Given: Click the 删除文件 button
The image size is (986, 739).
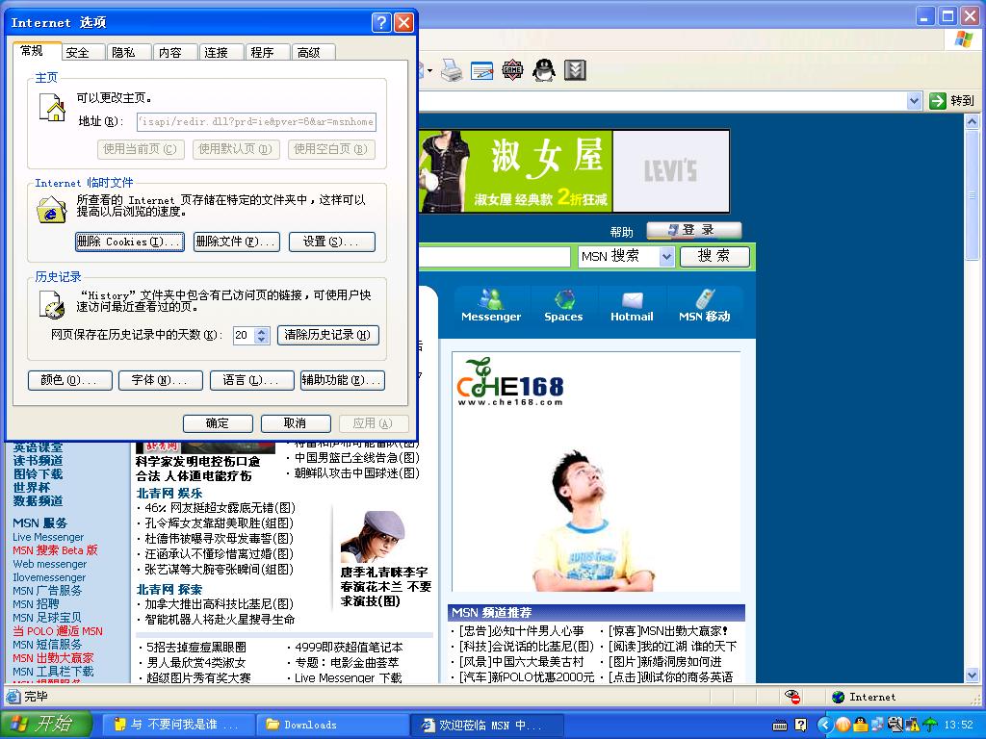Looking at the screenshot, I should point(237,242).
